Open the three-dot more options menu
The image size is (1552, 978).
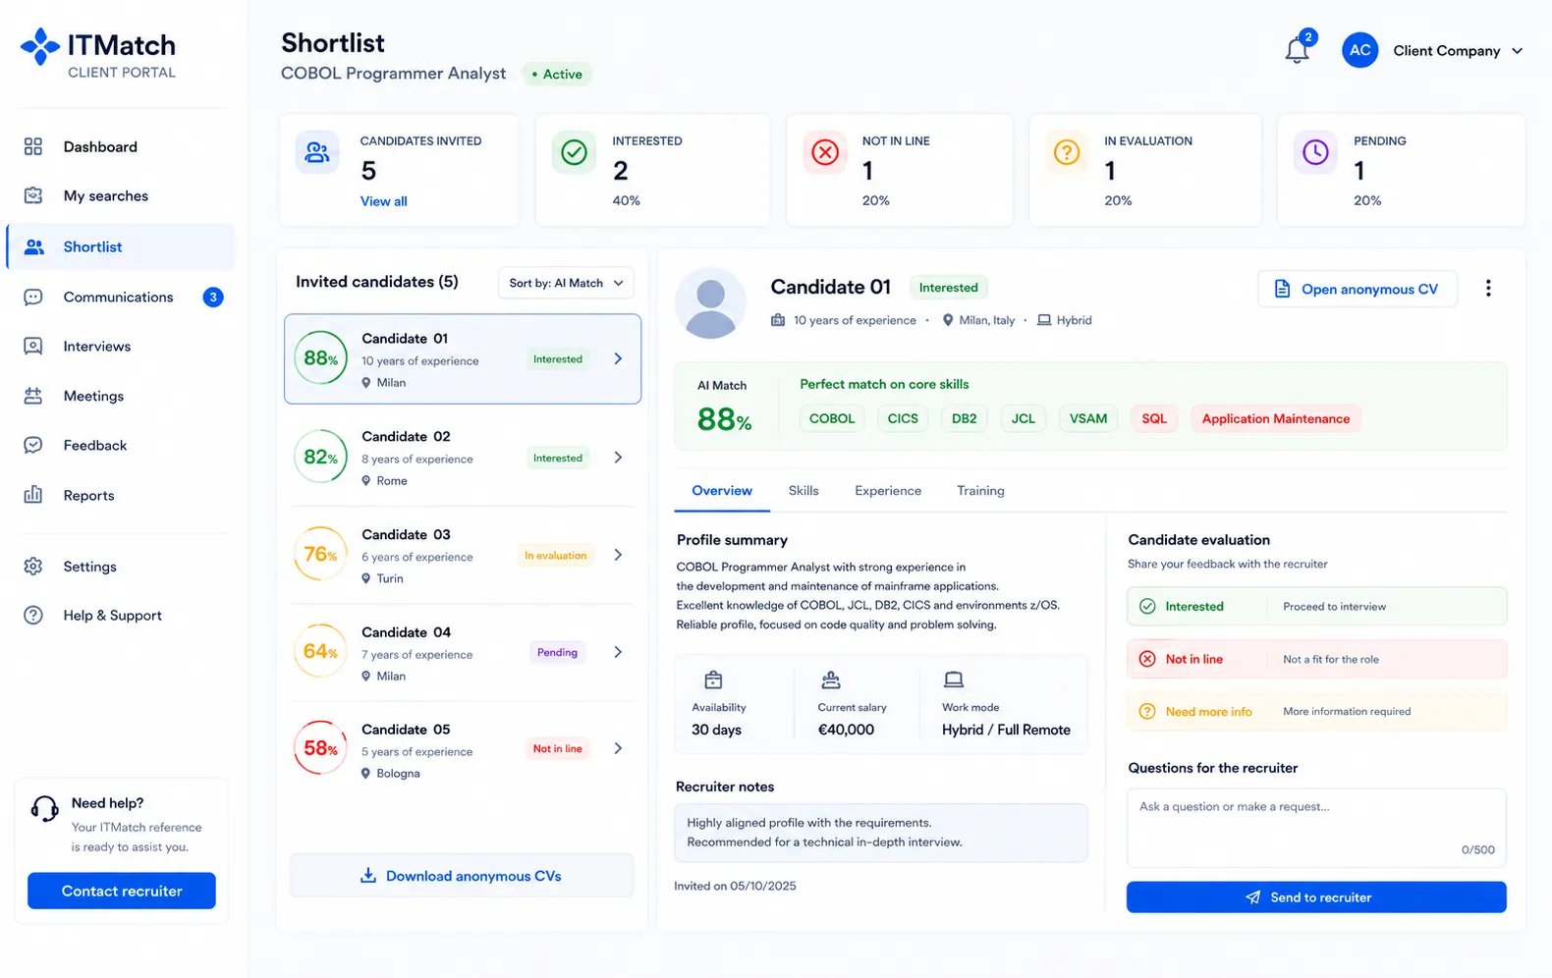pyautogui.click(x=1488, y=288)
